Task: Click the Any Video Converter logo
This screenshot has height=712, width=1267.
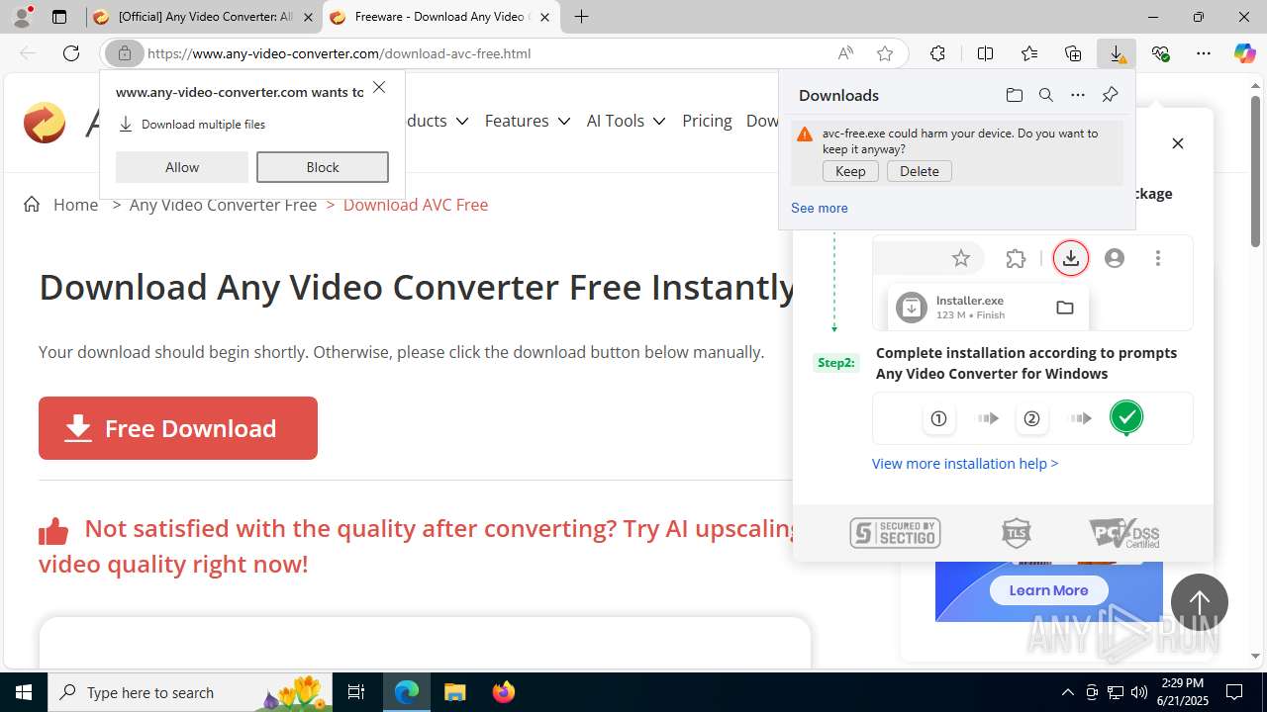Action: tap(45, 123)
